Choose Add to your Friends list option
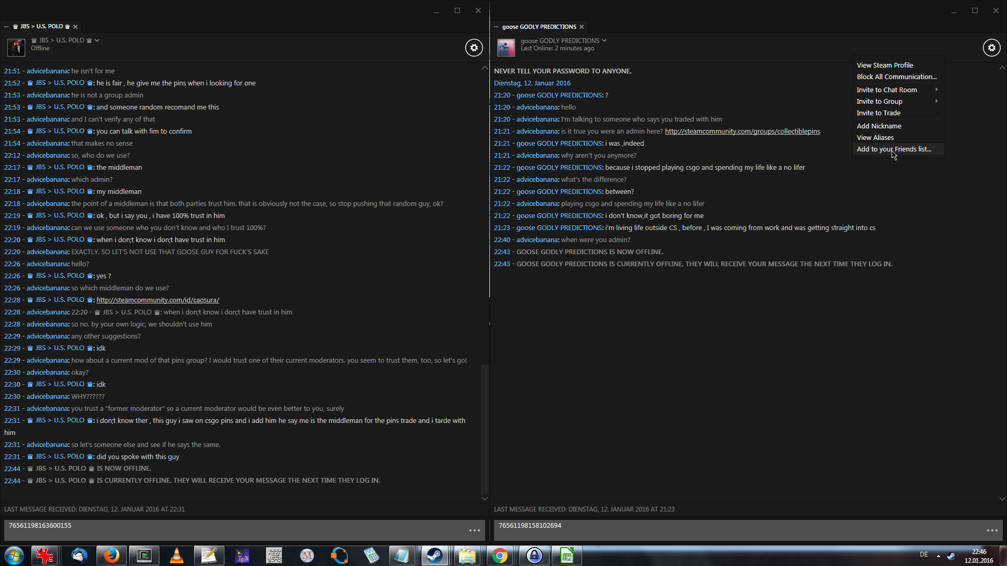Image resolution: width=1007 pixels, height=566 pixels. 894,149
